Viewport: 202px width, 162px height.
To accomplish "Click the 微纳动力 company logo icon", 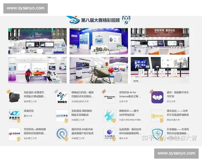I will [62, 97].
